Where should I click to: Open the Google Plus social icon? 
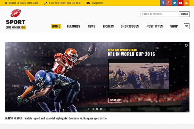pyautogui.click(x=169, y=3)
